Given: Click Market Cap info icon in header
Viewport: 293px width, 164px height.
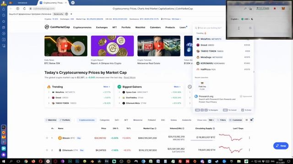Looking at the screenshot, I should [156, 128].
